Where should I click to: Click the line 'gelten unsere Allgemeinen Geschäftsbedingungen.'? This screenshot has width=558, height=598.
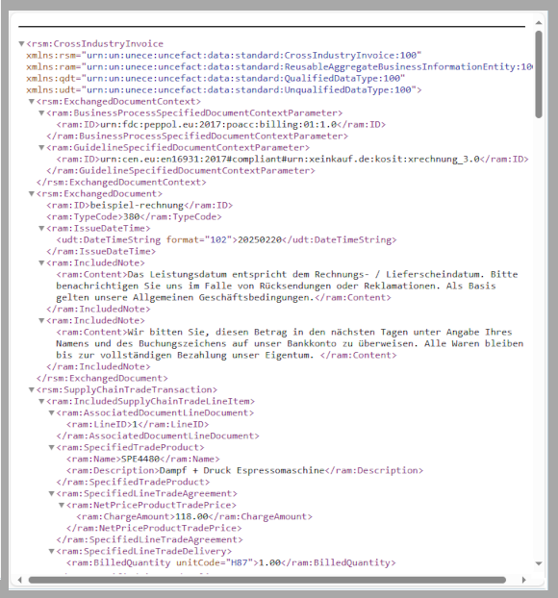tap(185, 297)
